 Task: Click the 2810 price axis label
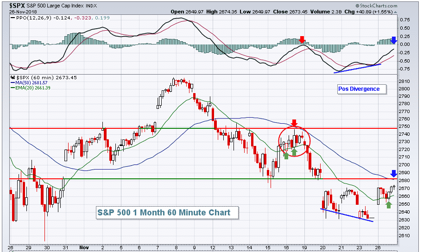coord(404,82)
